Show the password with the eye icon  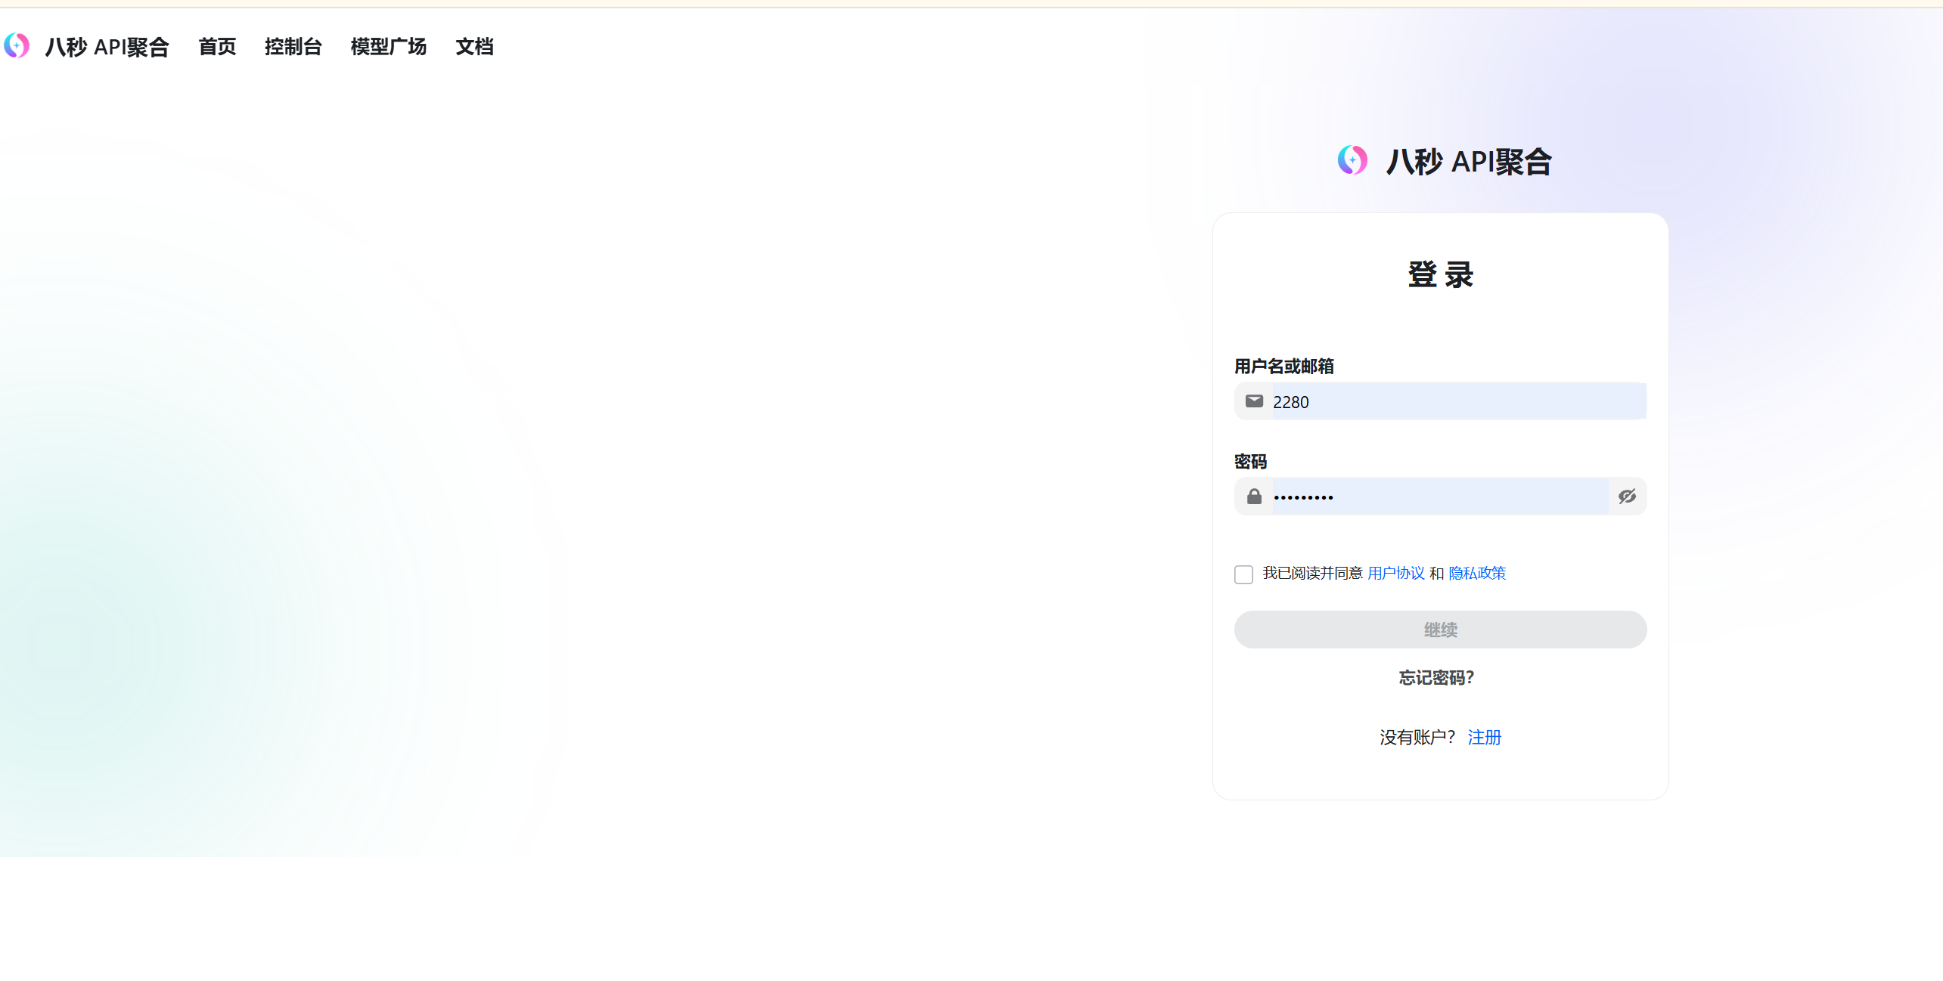(x=1627, y=497)
